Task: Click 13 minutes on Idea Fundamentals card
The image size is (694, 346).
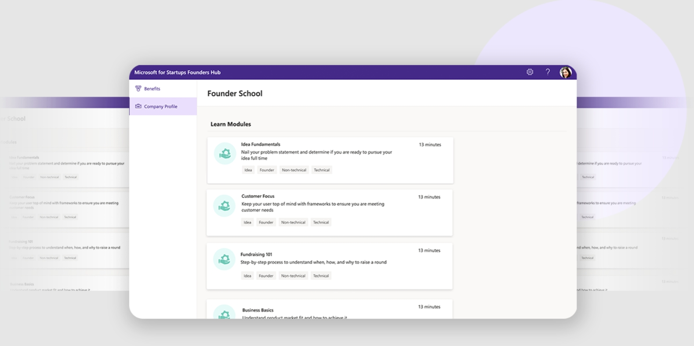Action: point(430,144)
